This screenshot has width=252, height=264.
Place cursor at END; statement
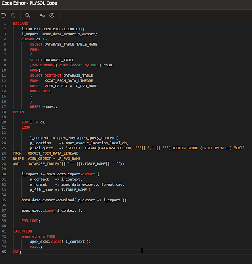[17, 252]
